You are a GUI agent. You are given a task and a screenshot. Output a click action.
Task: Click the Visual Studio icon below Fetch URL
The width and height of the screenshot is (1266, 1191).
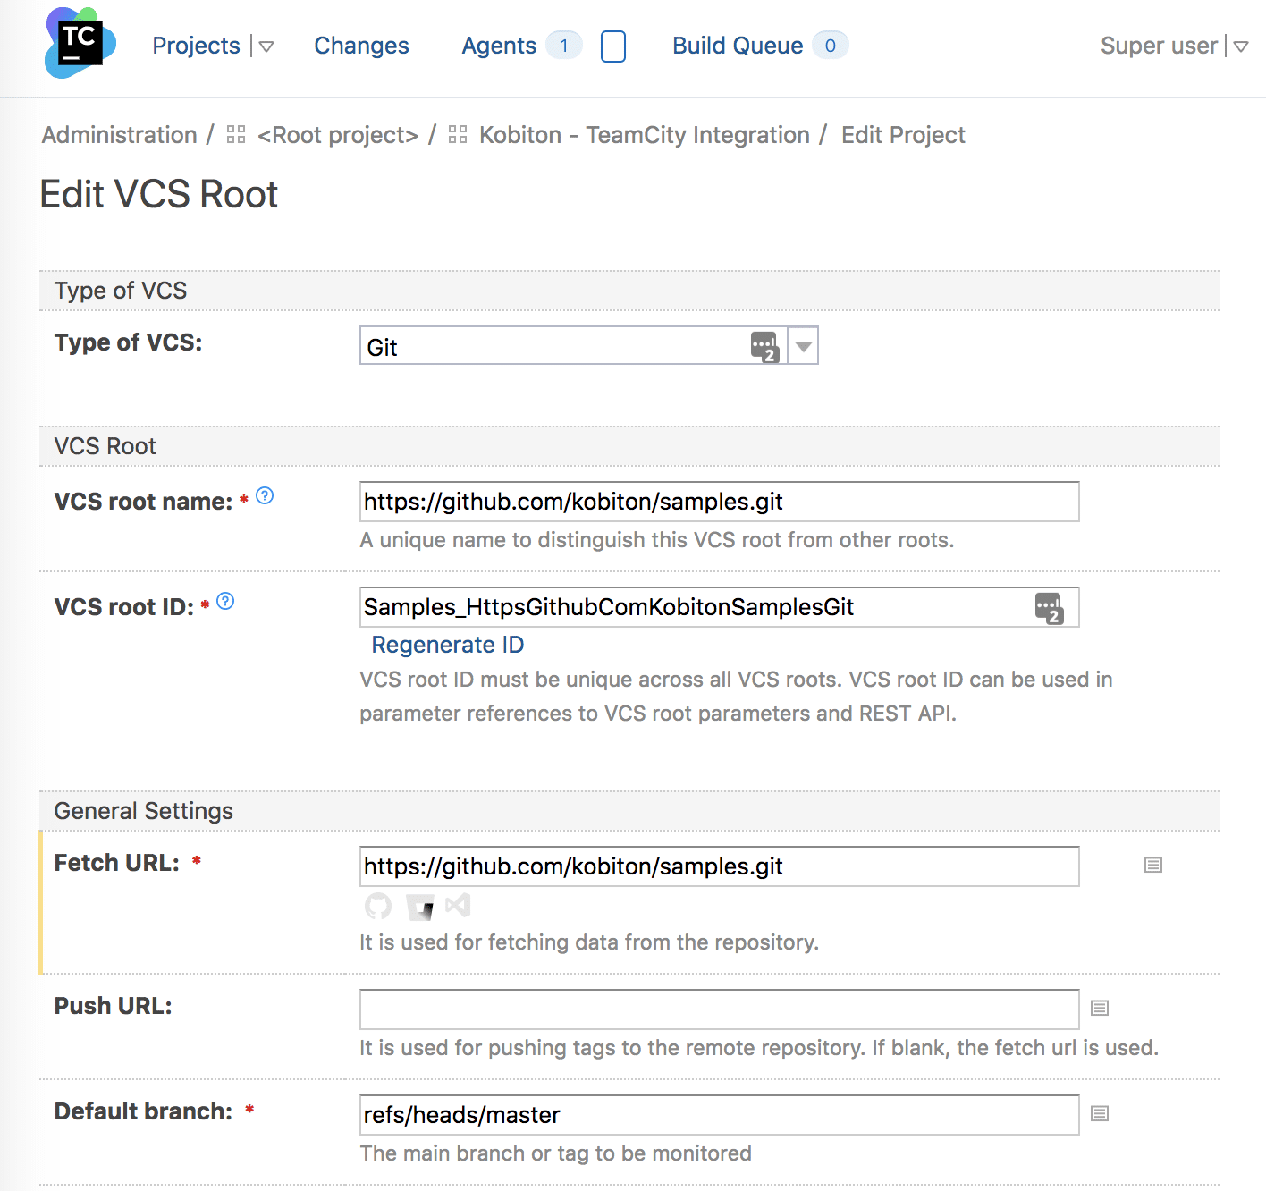click(458, 906)
